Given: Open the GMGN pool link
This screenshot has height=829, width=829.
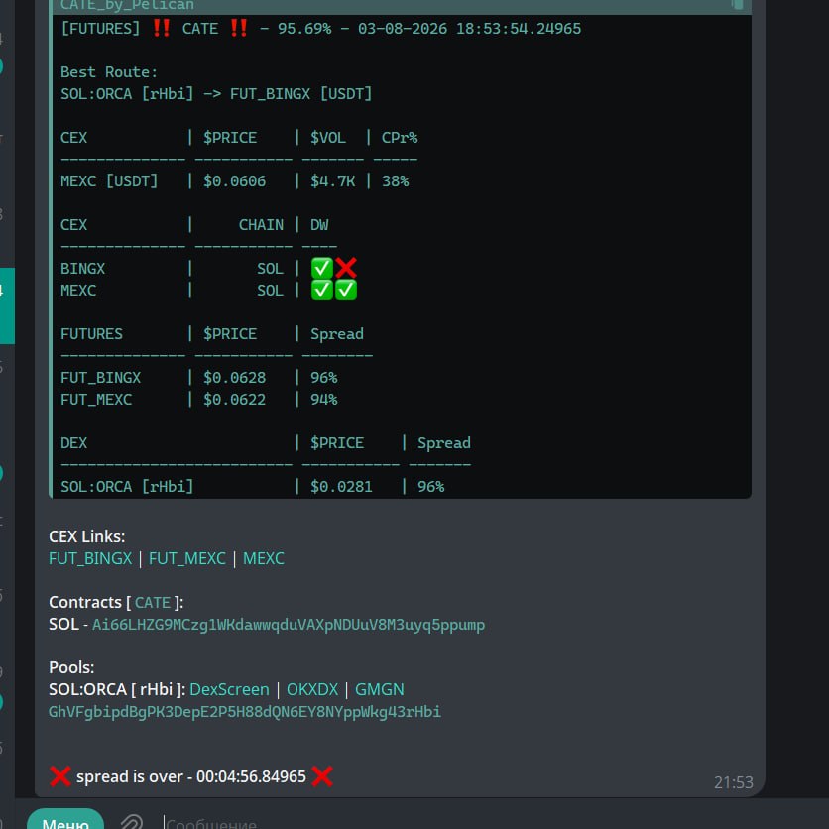Looking at the screenshot, I should pyautogui.click(x=379, y=689).
